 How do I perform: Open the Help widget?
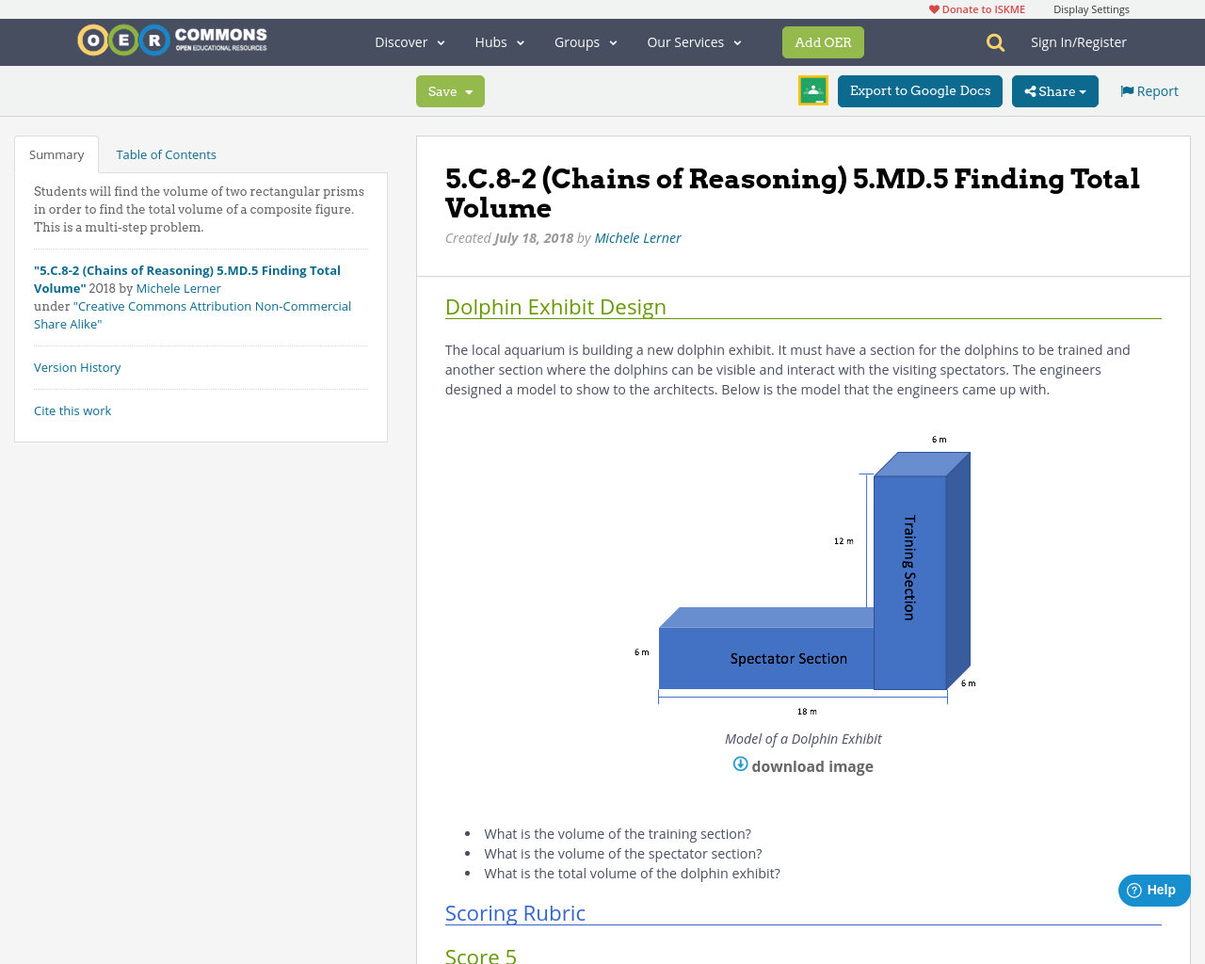(1153, 889)
